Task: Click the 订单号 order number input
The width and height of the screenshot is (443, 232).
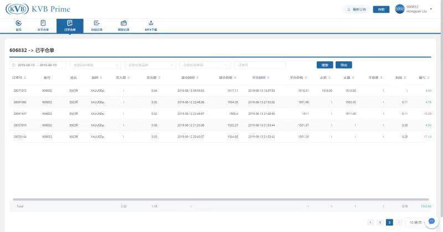Action: [x=259, y=65]
